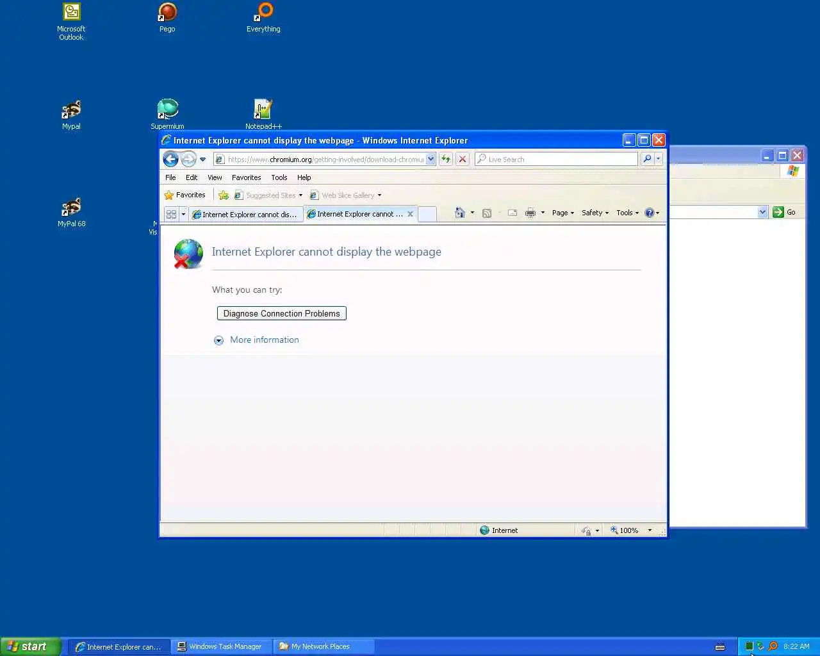The width and height of the screenshot is (820, 656).
Task: Click the orange Everything search tray icon
Action: click(x=773, y=646)
